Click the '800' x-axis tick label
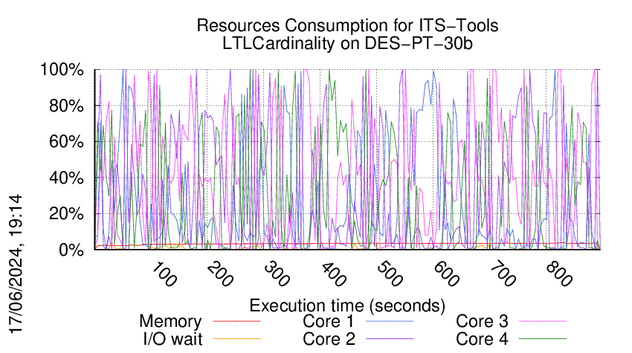 [x=558, y=275]
